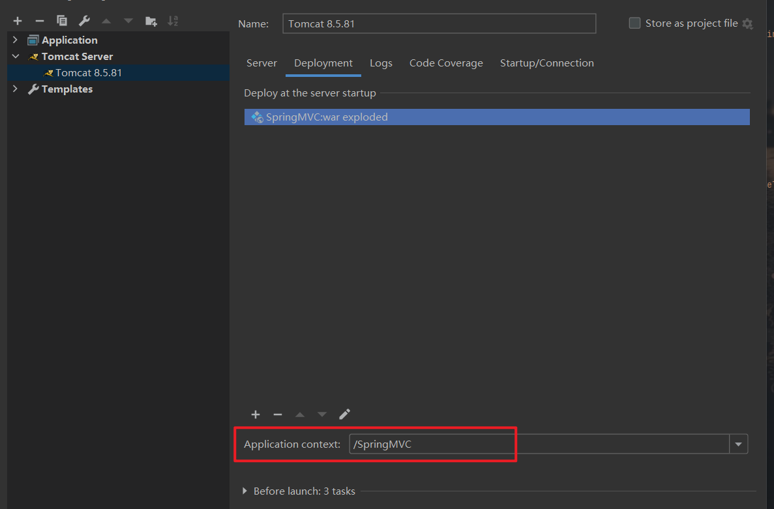Open the Startup/Connection tab

(x=546, y=63)
